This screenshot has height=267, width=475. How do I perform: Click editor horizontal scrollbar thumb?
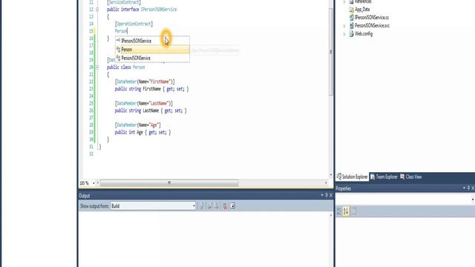coord(169,183)
